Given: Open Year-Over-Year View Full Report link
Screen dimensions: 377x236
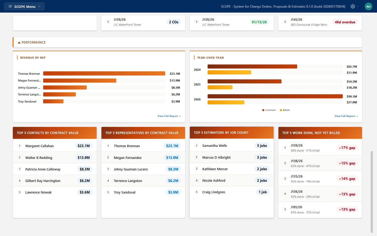Looking at the screenshot, I should coord(346,116).
